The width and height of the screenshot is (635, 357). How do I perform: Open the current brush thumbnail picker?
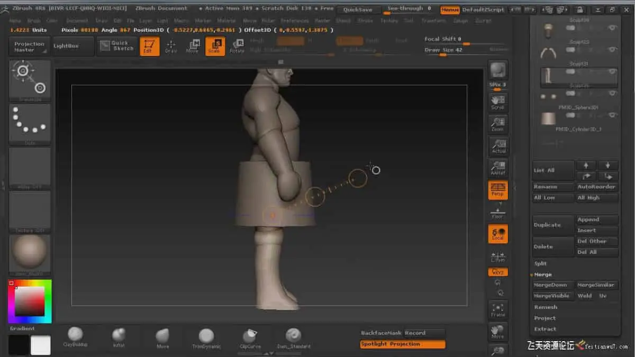pos(30,80)
